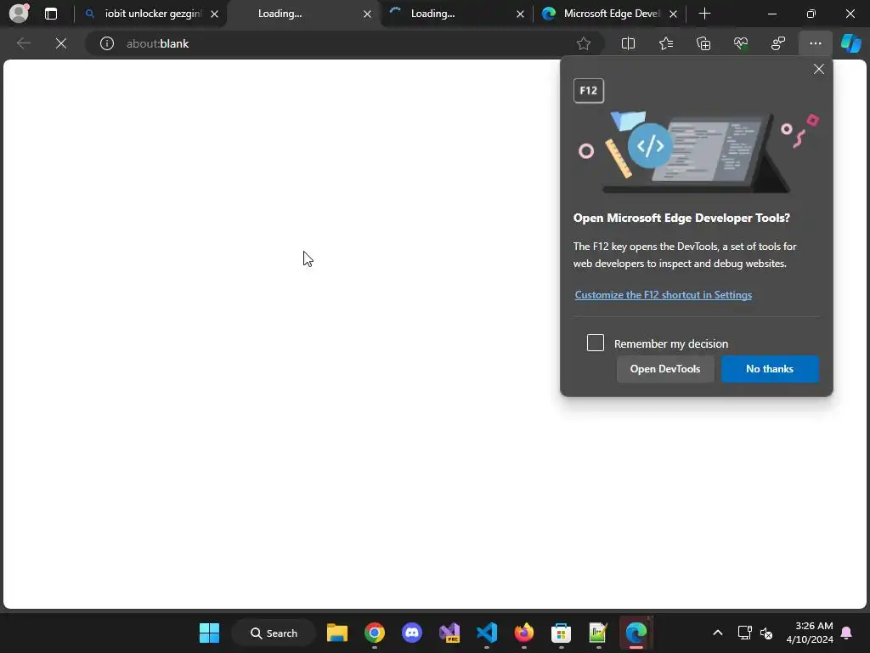Click the No thanks button

[x=770, y=369]
